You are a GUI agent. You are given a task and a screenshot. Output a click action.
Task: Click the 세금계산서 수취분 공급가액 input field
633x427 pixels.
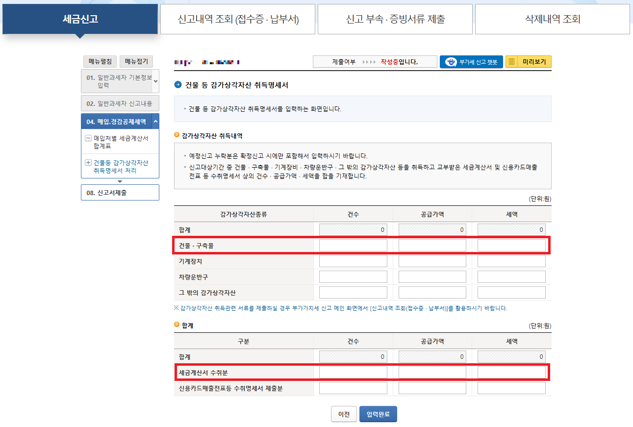431,372
